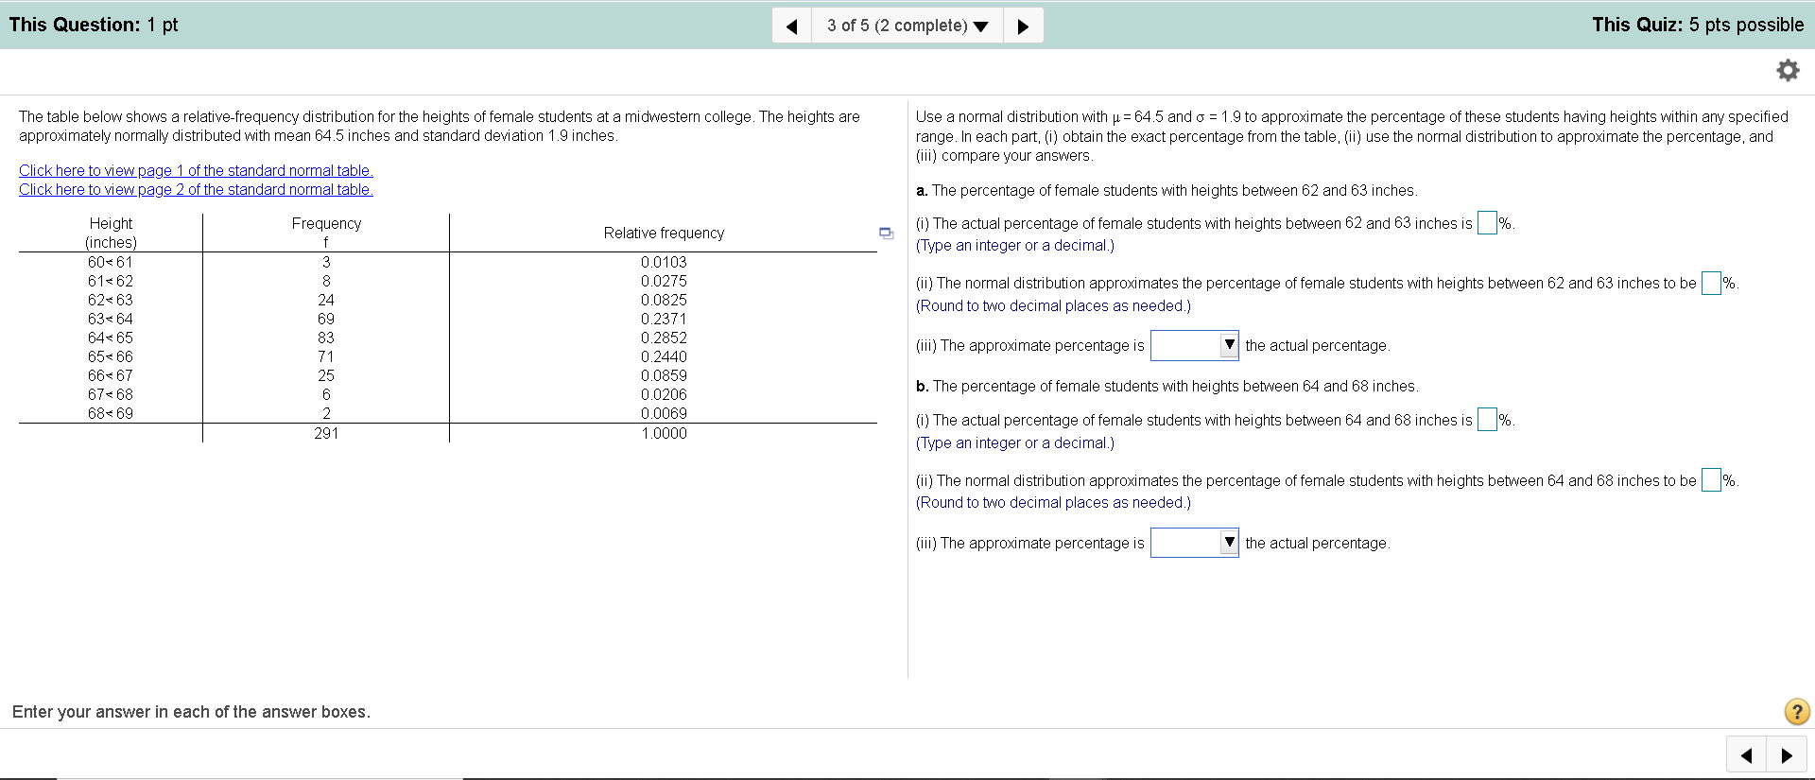1815x780 pixels.
Task: Select the height row 60<61
Action: pos(111,262)
